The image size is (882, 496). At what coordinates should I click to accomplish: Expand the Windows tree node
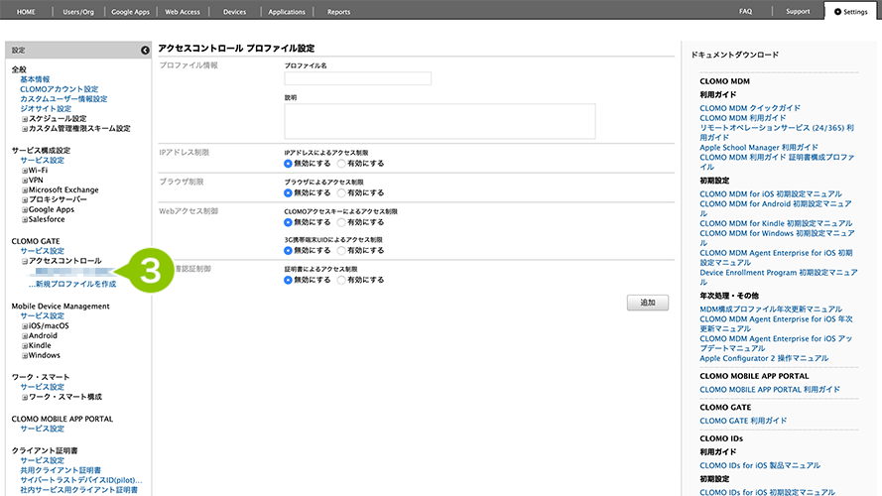click(25, 355)
